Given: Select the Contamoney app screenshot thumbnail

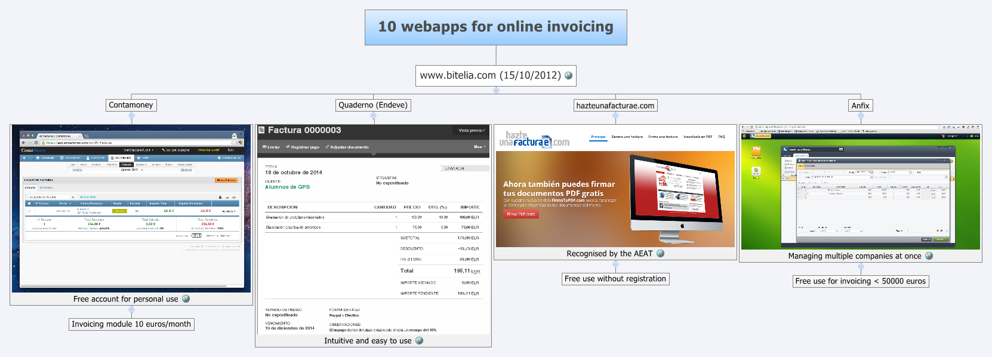Looking at the screenshot, I should (131, 208).
